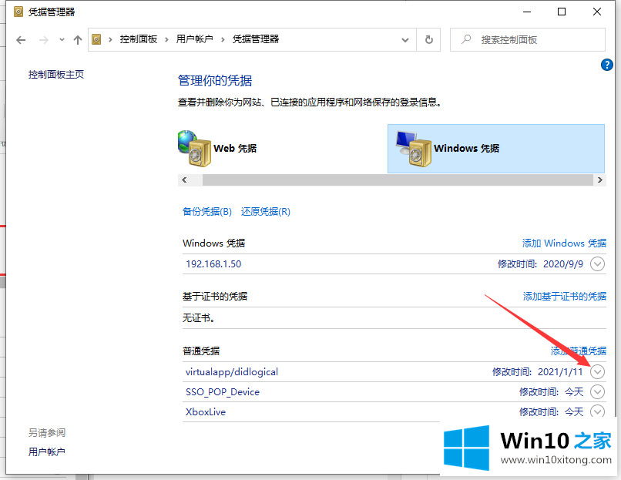This screenshot has width=621, height=480.
Task: Minimize the Credential Manager window
Action: [527, 12]
